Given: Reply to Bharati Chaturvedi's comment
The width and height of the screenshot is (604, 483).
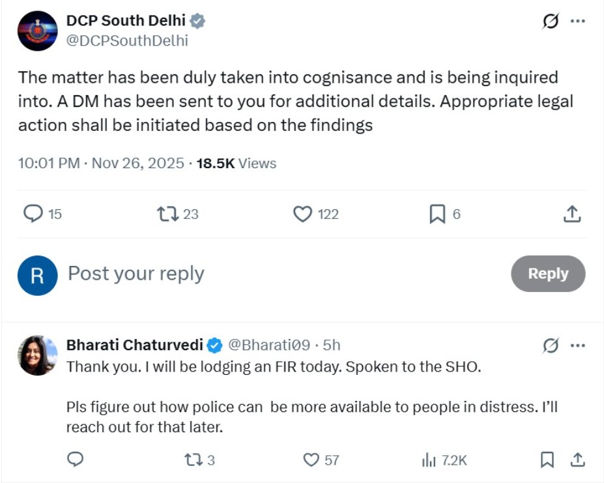Looking at the screenshot, I should point(76,460).
